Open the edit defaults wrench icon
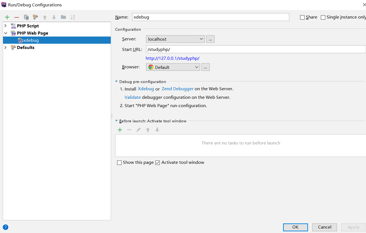This screenshot has height=233, width=366. [35, 17]
